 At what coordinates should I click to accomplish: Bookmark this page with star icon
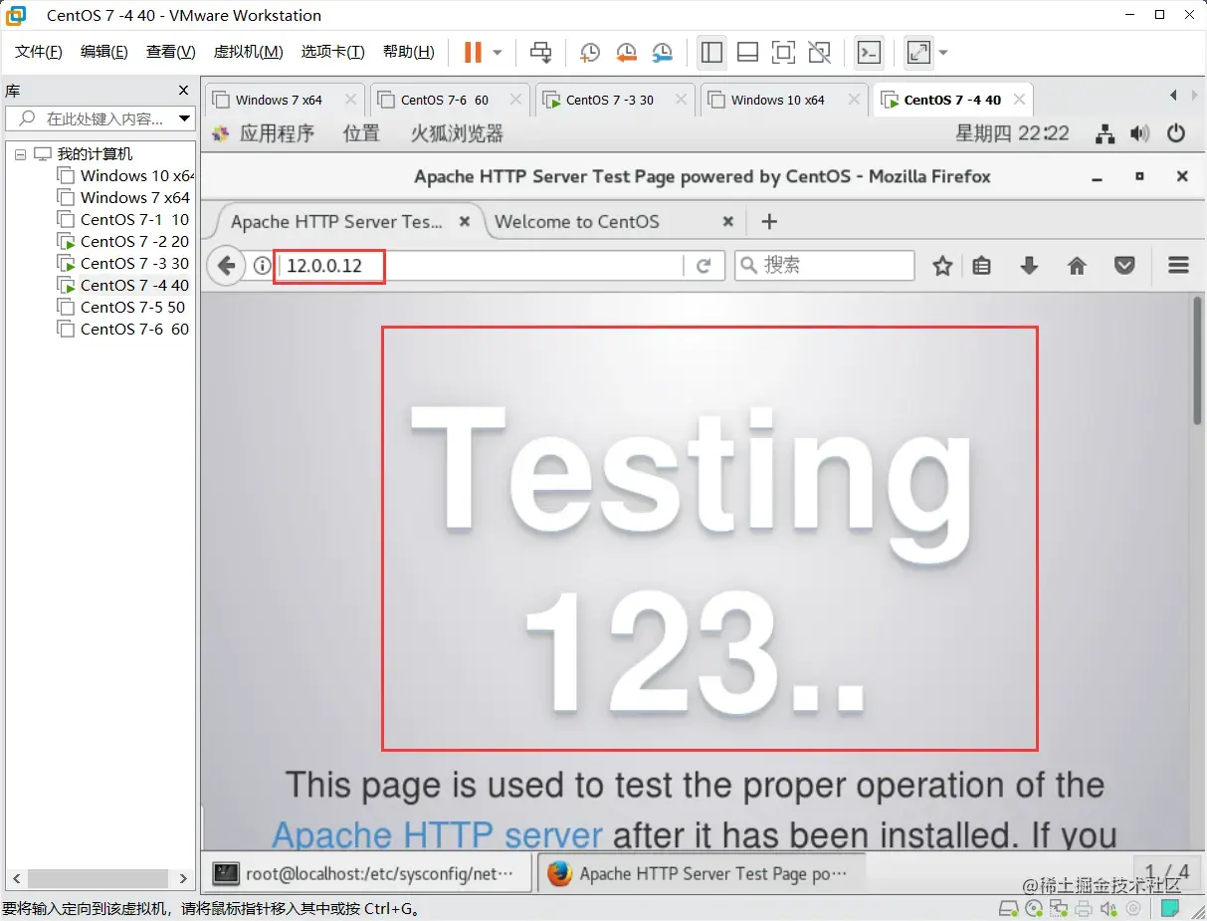[942, 266]
